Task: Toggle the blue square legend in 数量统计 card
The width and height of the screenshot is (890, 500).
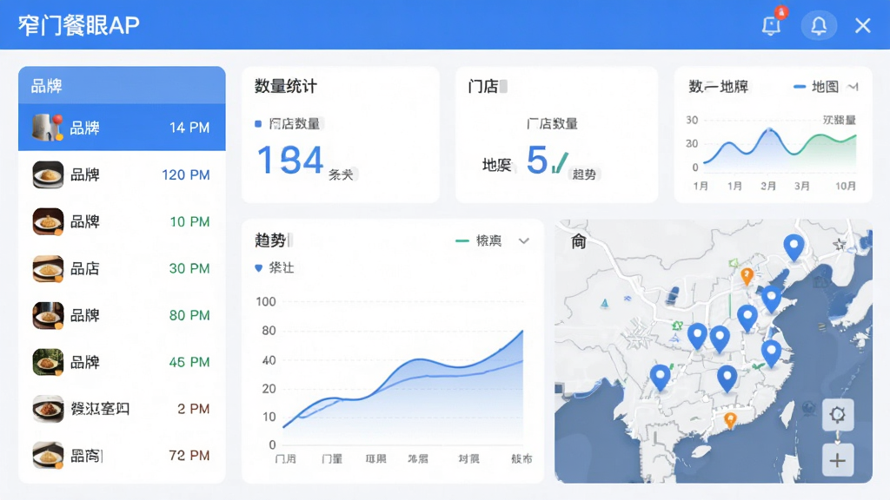Action: point(258,123)
